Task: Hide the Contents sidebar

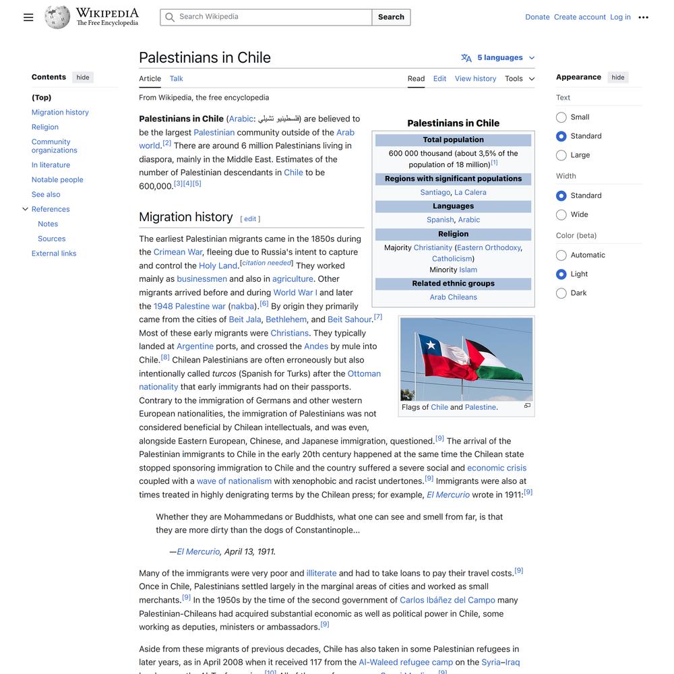Action: [x=83, y=78]
